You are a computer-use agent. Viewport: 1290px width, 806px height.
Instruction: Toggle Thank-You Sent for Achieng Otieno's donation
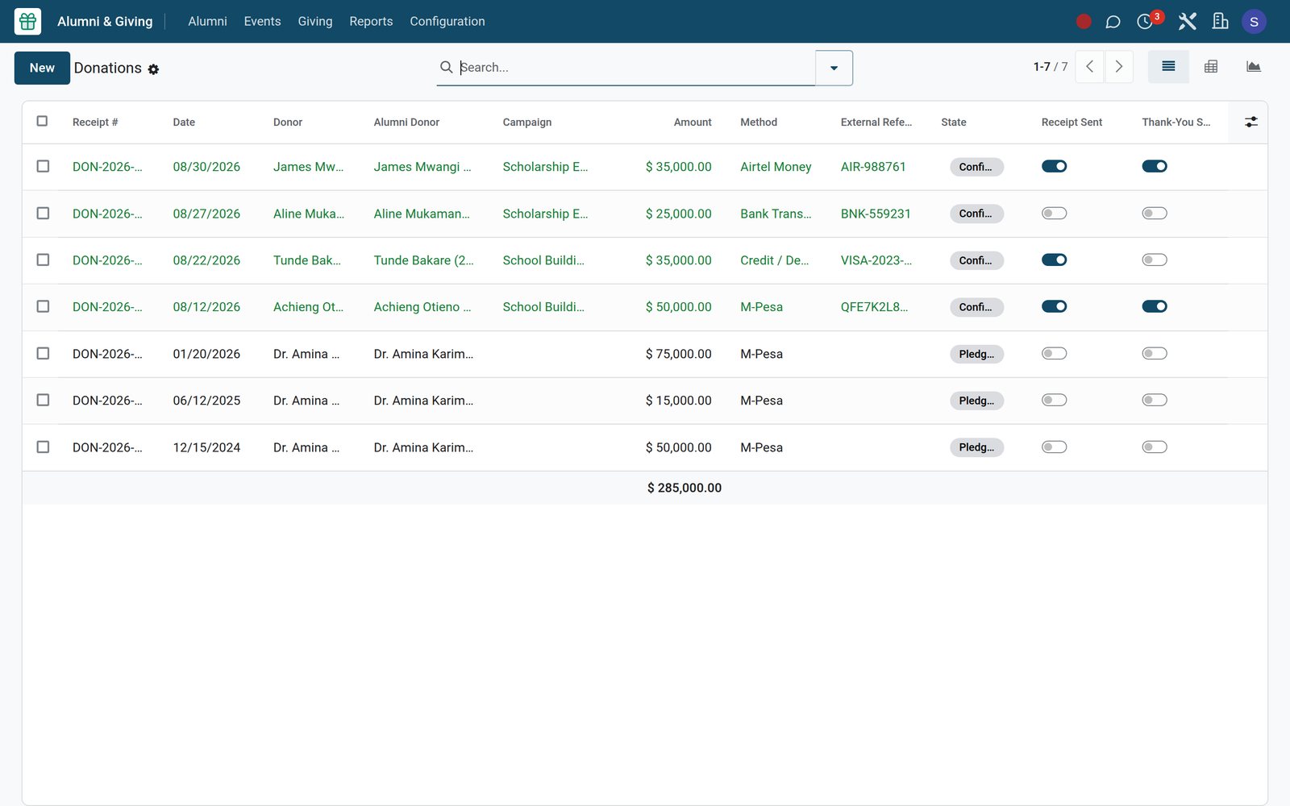click(1155, 306)
